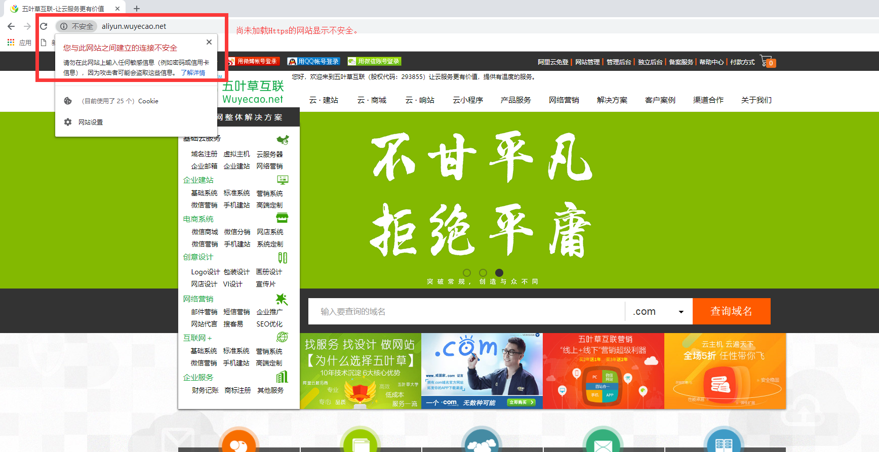The width and height of the screenshot is (879, 452).
Task: Click the blue server round icon
Action: (724, 440)
